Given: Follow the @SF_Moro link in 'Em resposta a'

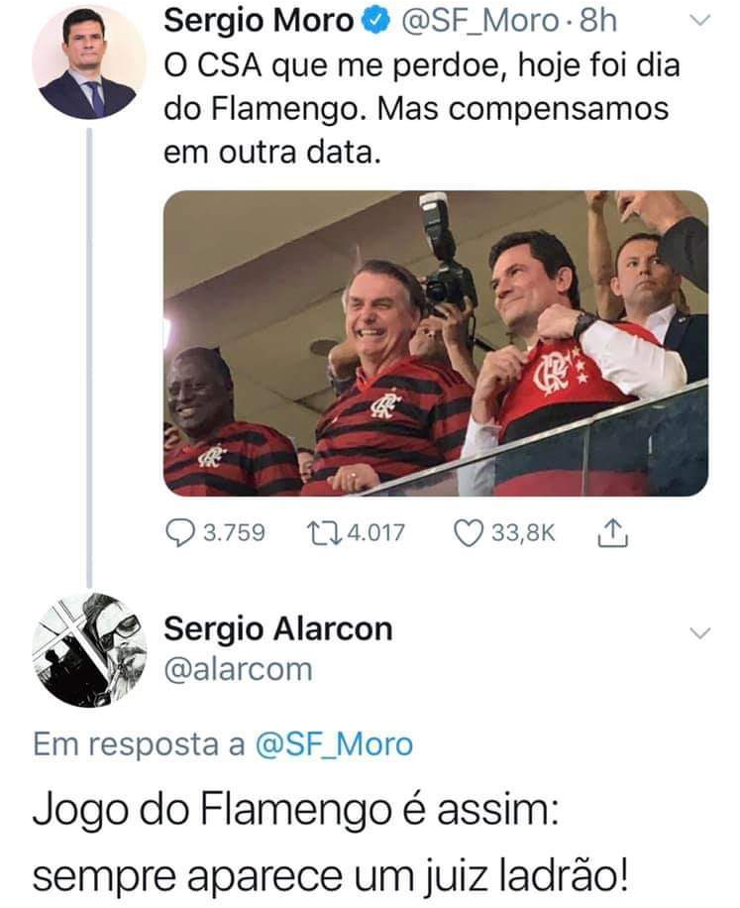Looking at the screenshot, I should tap(334, 744).
